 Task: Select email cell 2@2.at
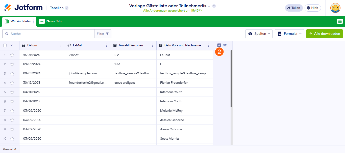coord(88,55)
